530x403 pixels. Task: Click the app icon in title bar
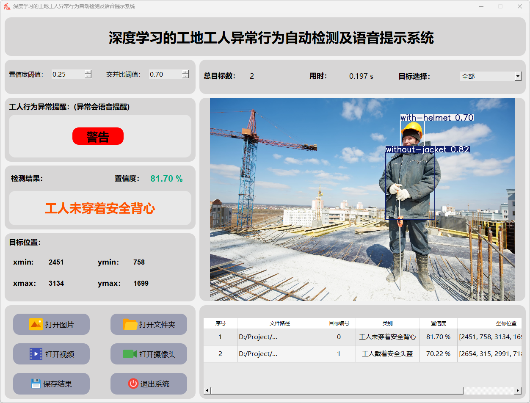pyautogui.click(x=7, y=6)
